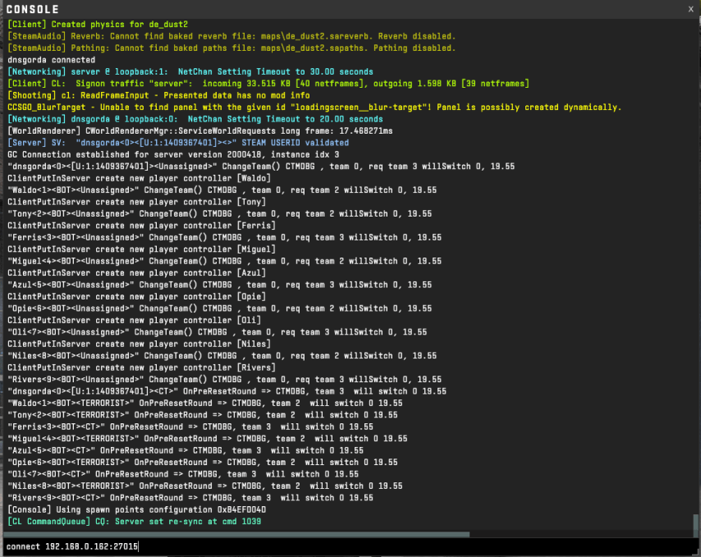This screenshot has width=701, height=557.
Task: Close the console with the X button
Action: click(690, 8)
